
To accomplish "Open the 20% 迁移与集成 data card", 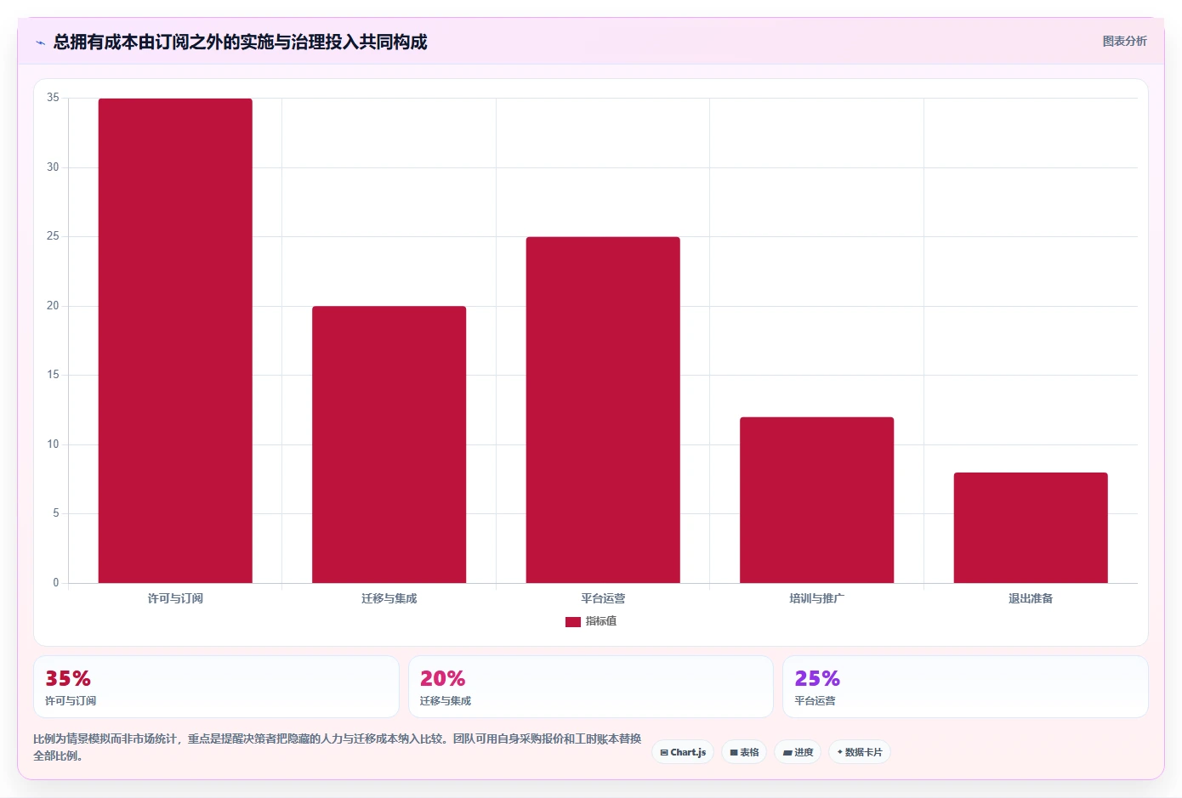I will (591, 687).
